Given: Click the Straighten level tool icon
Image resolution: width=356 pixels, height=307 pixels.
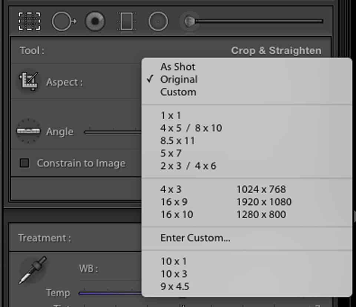Looking at the screenshot, I should (x=29, y=131).
